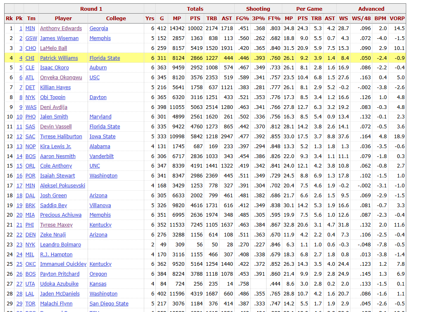Open Patrick Williams player page

59,58
